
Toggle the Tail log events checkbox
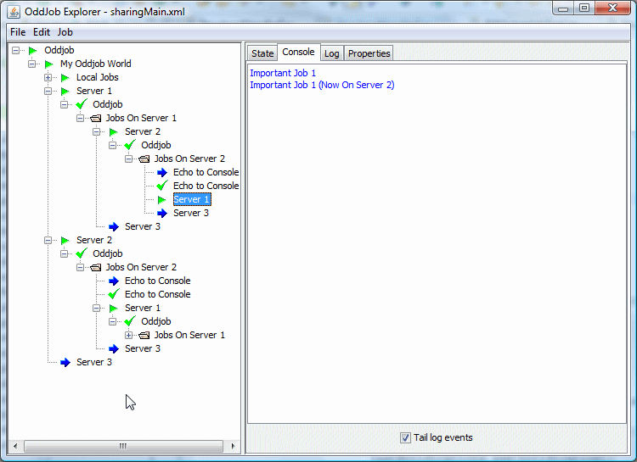pos(405,438)
